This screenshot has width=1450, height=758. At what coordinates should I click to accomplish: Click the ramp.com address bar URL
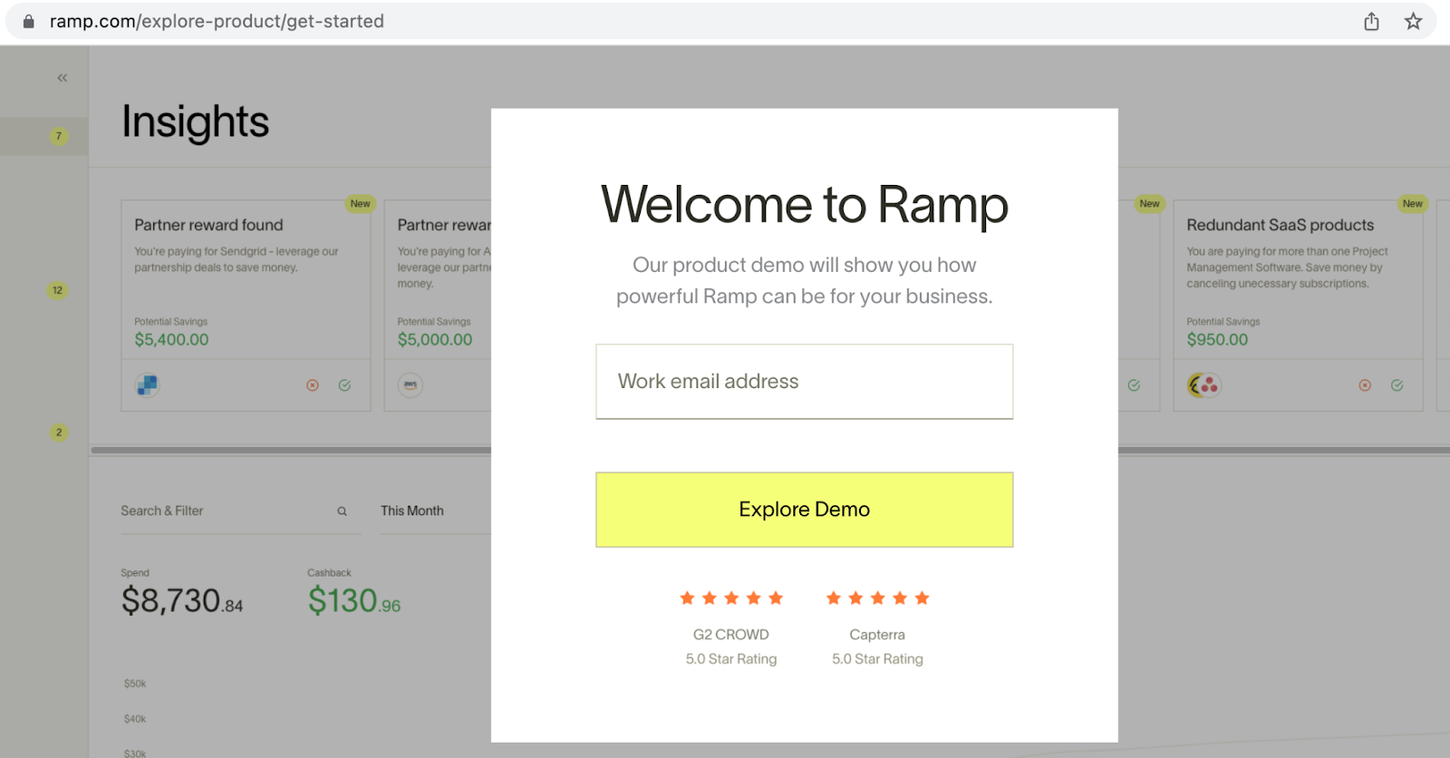pos(217,21)
